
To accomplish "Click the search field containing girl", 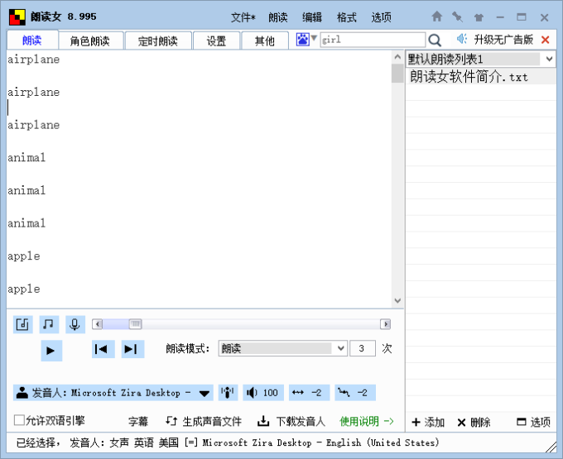I will pos(373,40).
